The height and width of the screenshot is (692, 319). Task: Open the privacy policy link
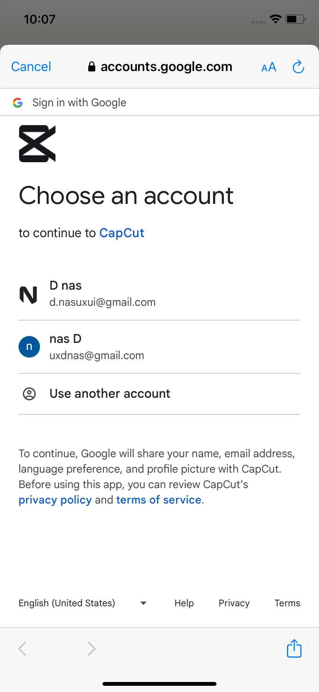55,500
